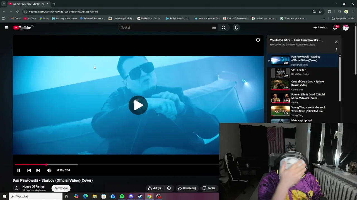Open the Gmail bookmark

point(16,19)
